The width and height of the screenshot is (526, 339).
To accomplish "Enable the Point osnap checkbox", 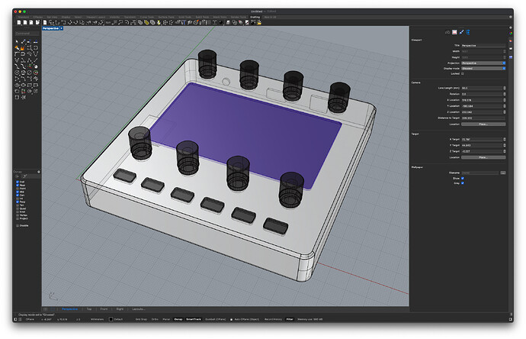I will coord(18,189).
